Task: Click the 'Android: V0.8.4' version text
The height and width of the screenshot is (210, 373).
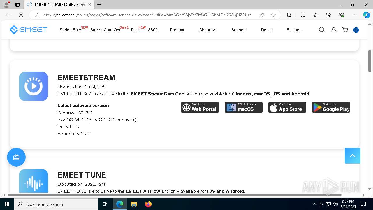Action: point(73,134)
